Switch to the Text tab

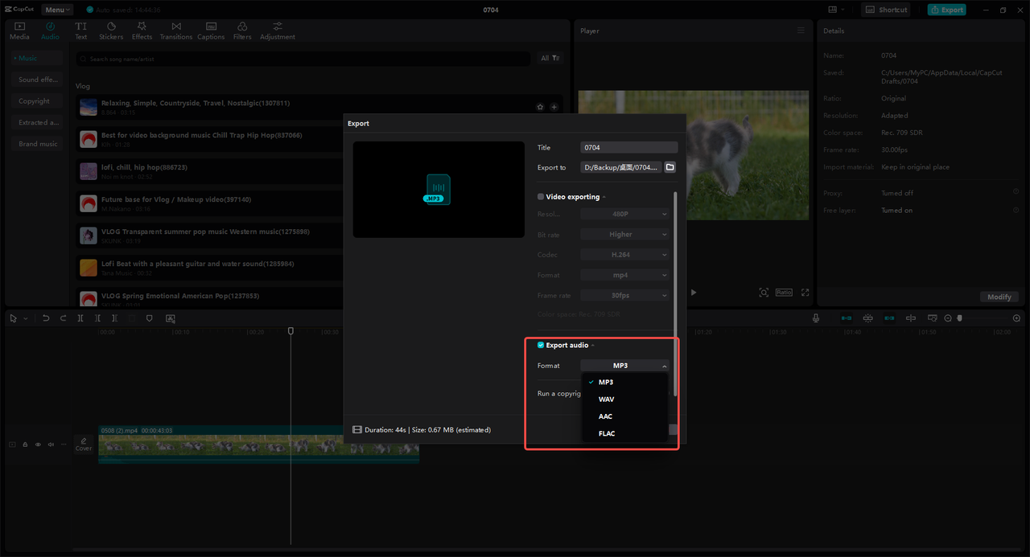coord(81,31)
